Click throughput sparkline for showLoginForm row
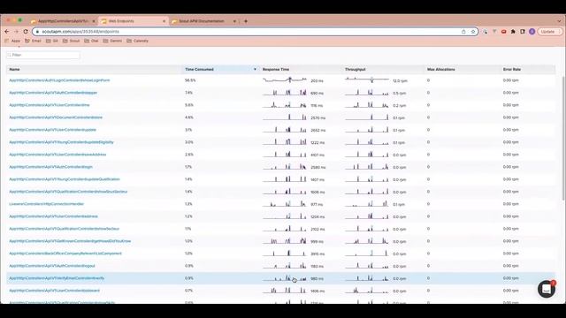Screen dimensions: 566x318 (367, 80)
